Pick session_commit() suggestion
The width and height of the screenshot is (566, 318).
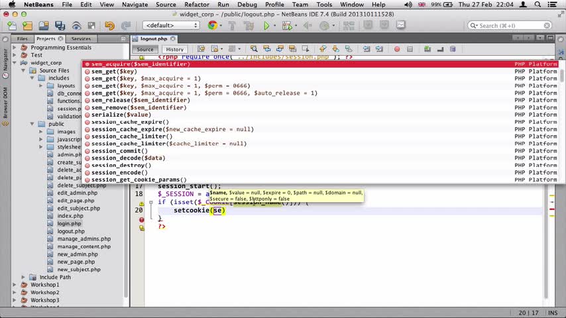119,151
